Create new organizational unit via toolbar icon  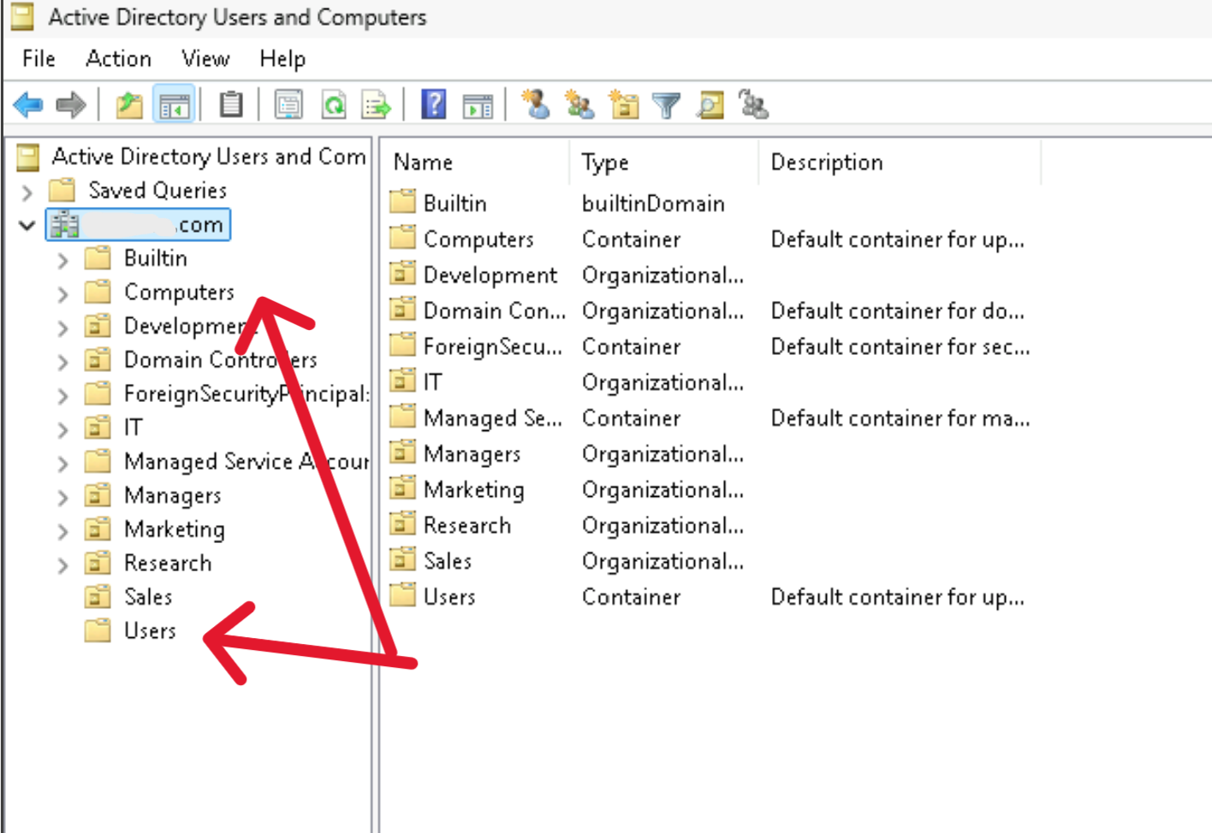624,105
